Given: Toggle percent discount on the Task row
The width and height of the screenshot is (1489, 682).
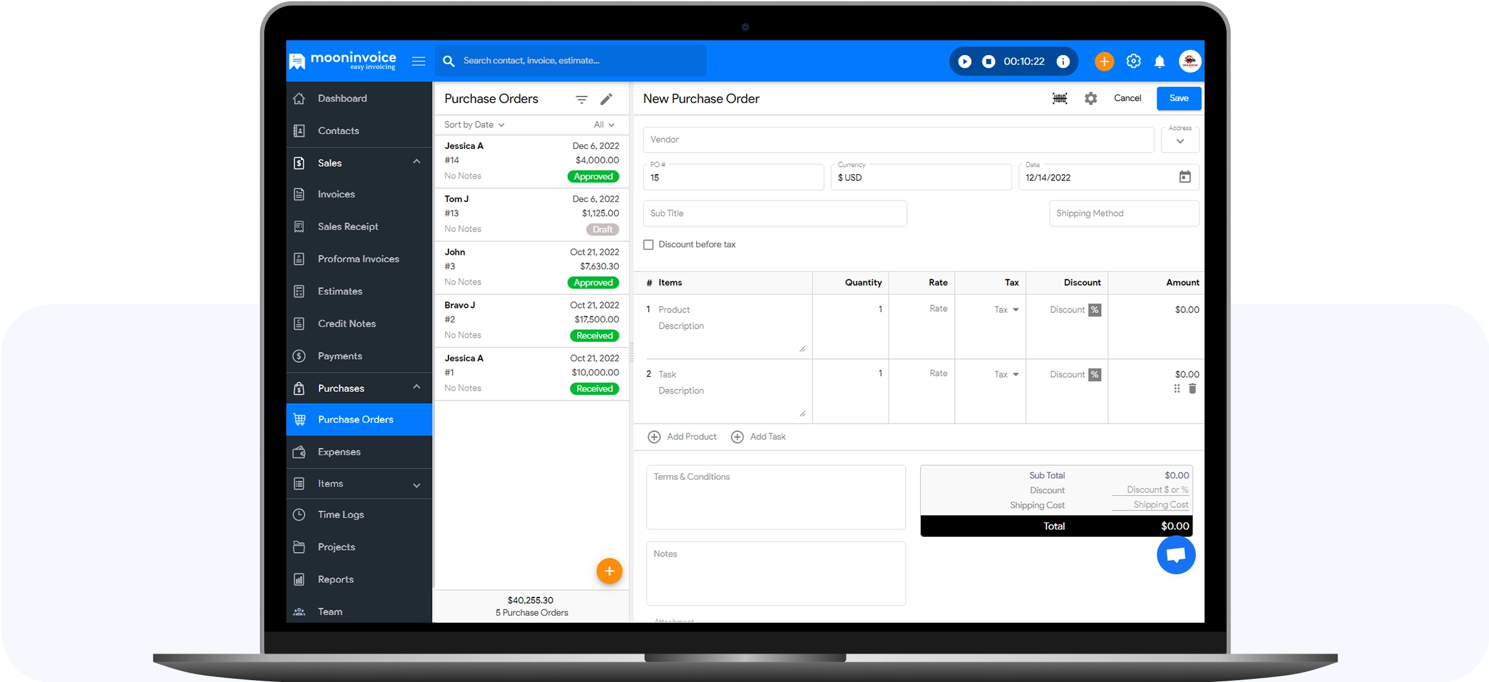Looking at the screenshot, I should pyautogui.click(x=1095, y=374).
